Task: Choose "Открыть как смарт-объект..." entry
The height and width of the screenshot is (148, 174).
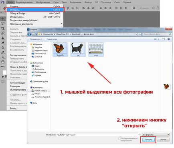Action: [35, 20]
